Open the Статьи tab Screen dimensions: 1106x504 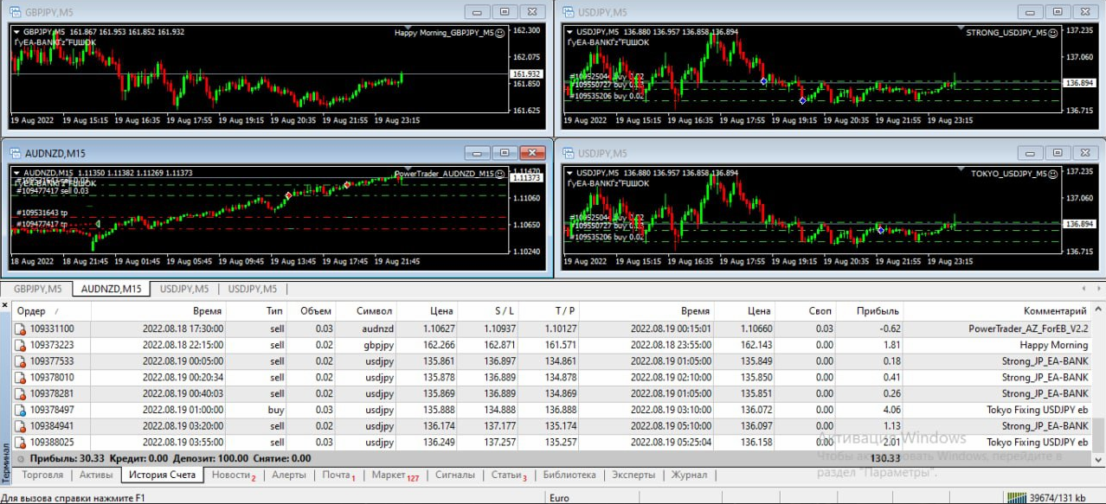tap(509, 475)
